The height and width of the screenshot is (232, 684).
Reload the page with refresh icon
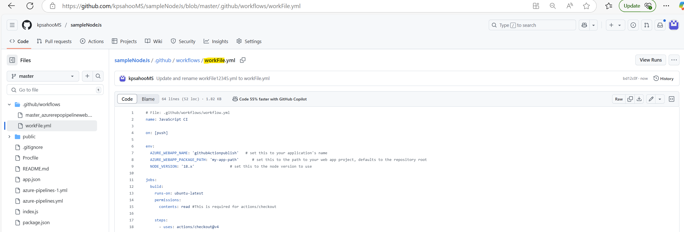pos(30,6)
